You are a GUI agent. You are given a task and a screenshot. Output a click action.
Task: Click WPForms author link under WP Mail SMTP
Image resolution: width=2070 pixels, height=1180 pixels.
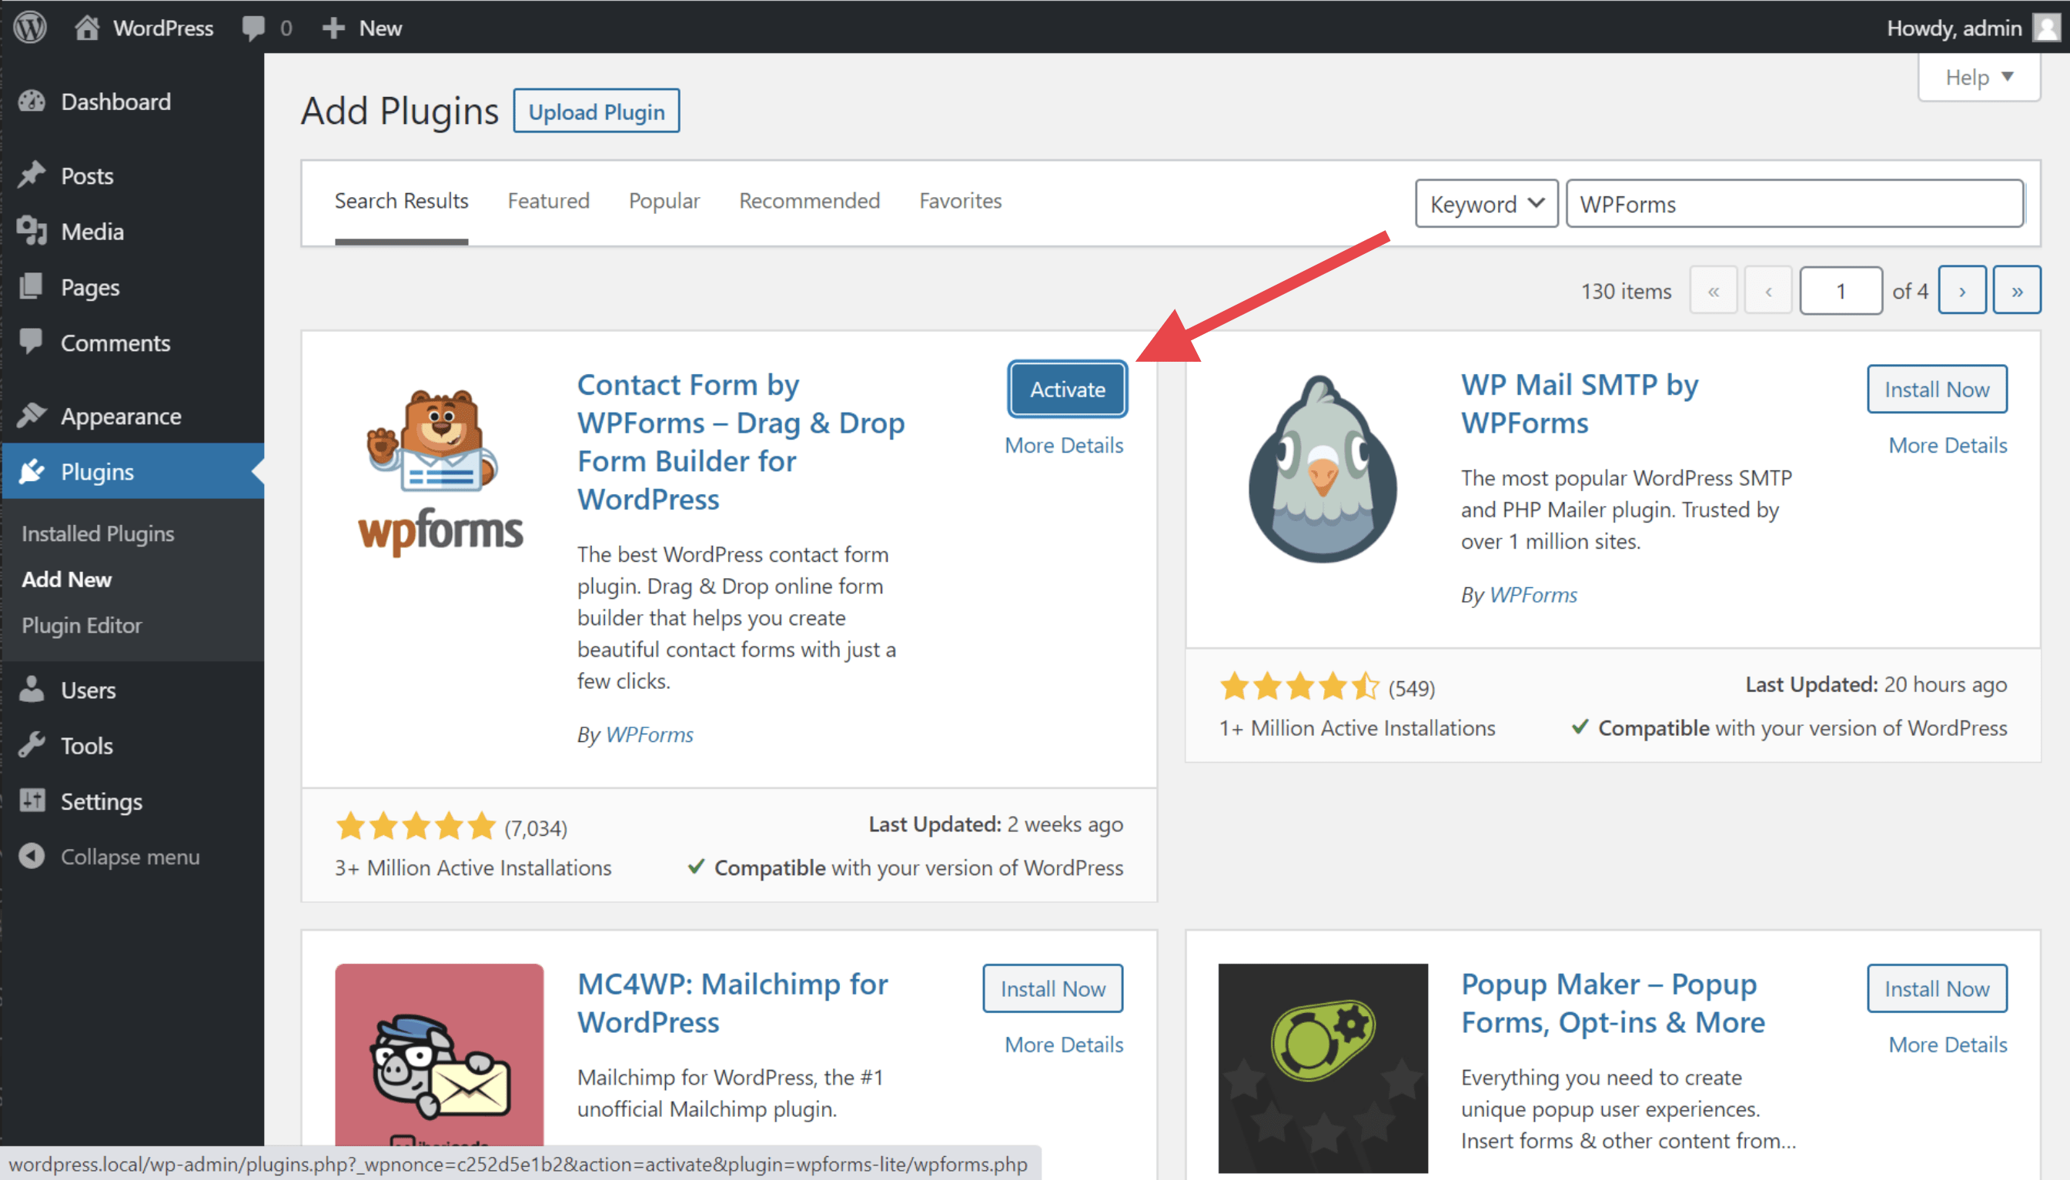[1533, 595]
